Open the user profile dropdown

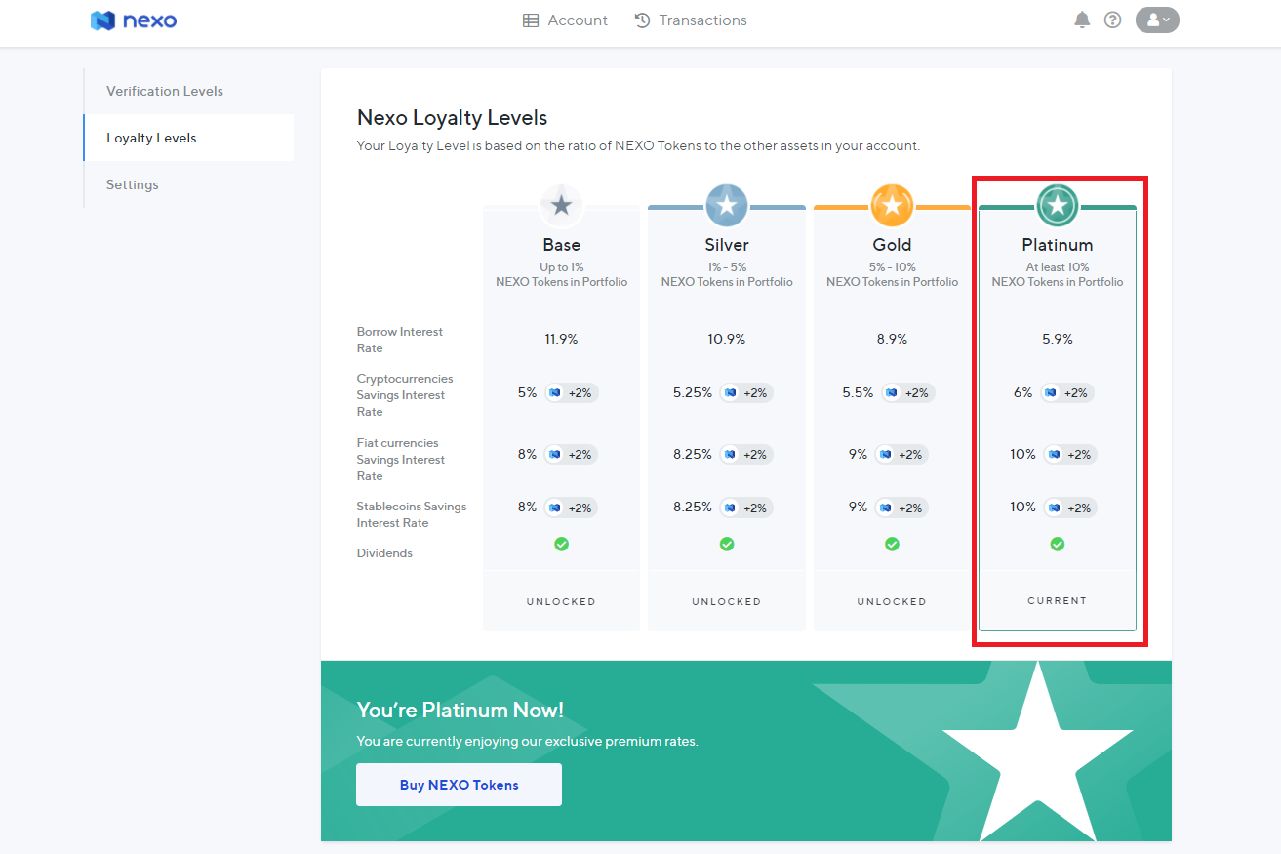click(x=1157, y=20)
